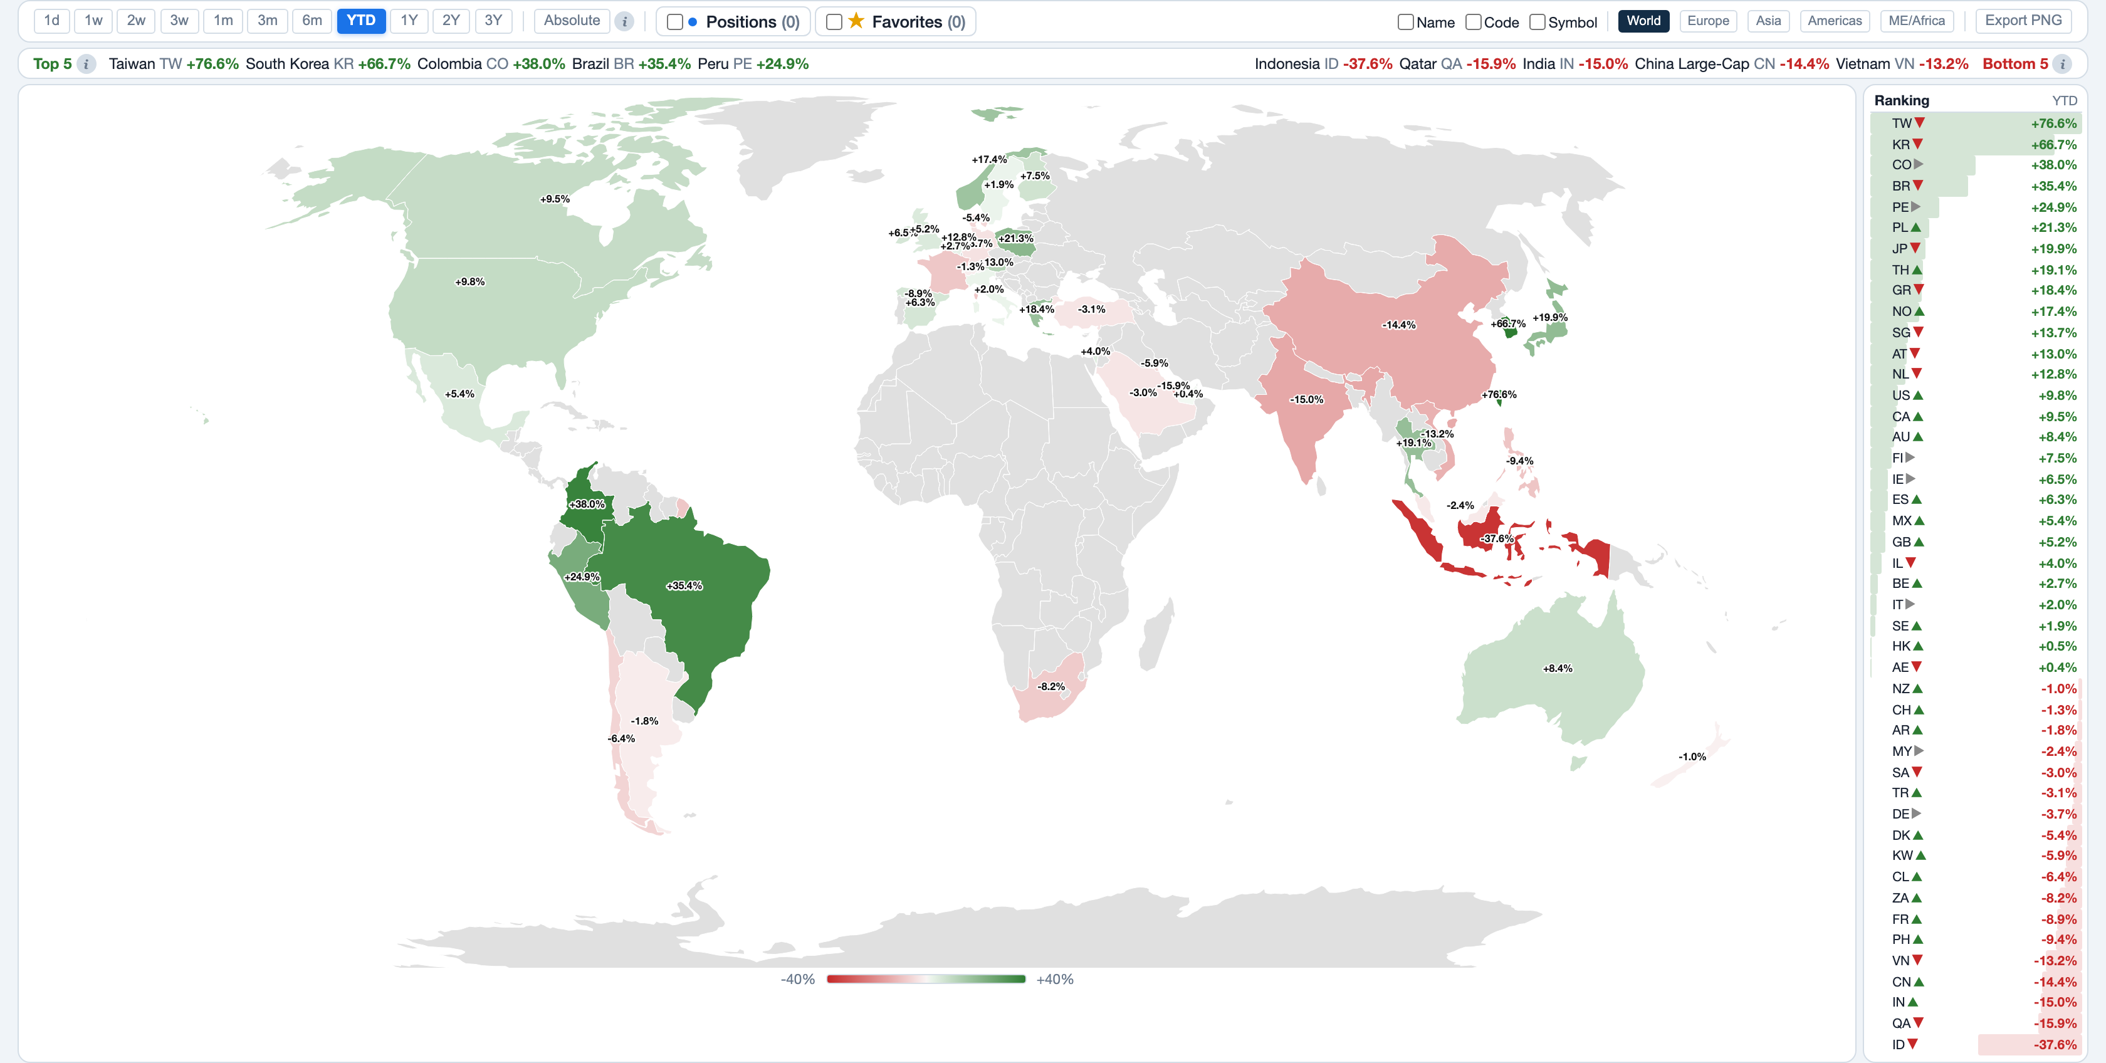2106x1063 pixels.
Task: Click the grey arrow next to CO in ranking
Action: pos(1918,164)
